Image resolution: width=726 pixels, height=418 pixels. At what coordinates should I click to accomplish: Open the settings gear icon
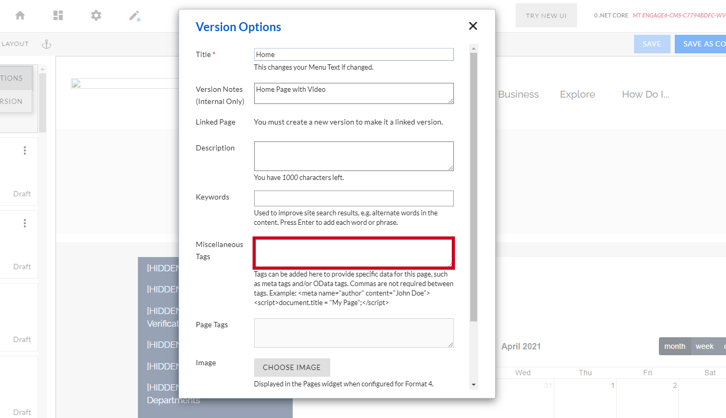tap(96, 15)
